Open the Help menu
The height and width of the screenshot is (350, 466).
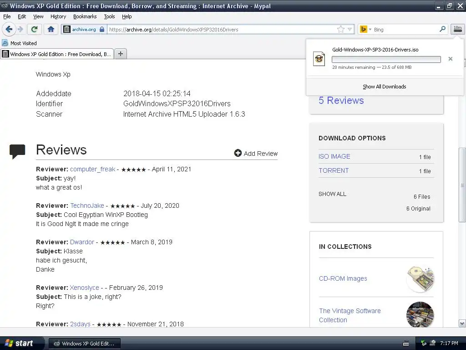[127, 16]
